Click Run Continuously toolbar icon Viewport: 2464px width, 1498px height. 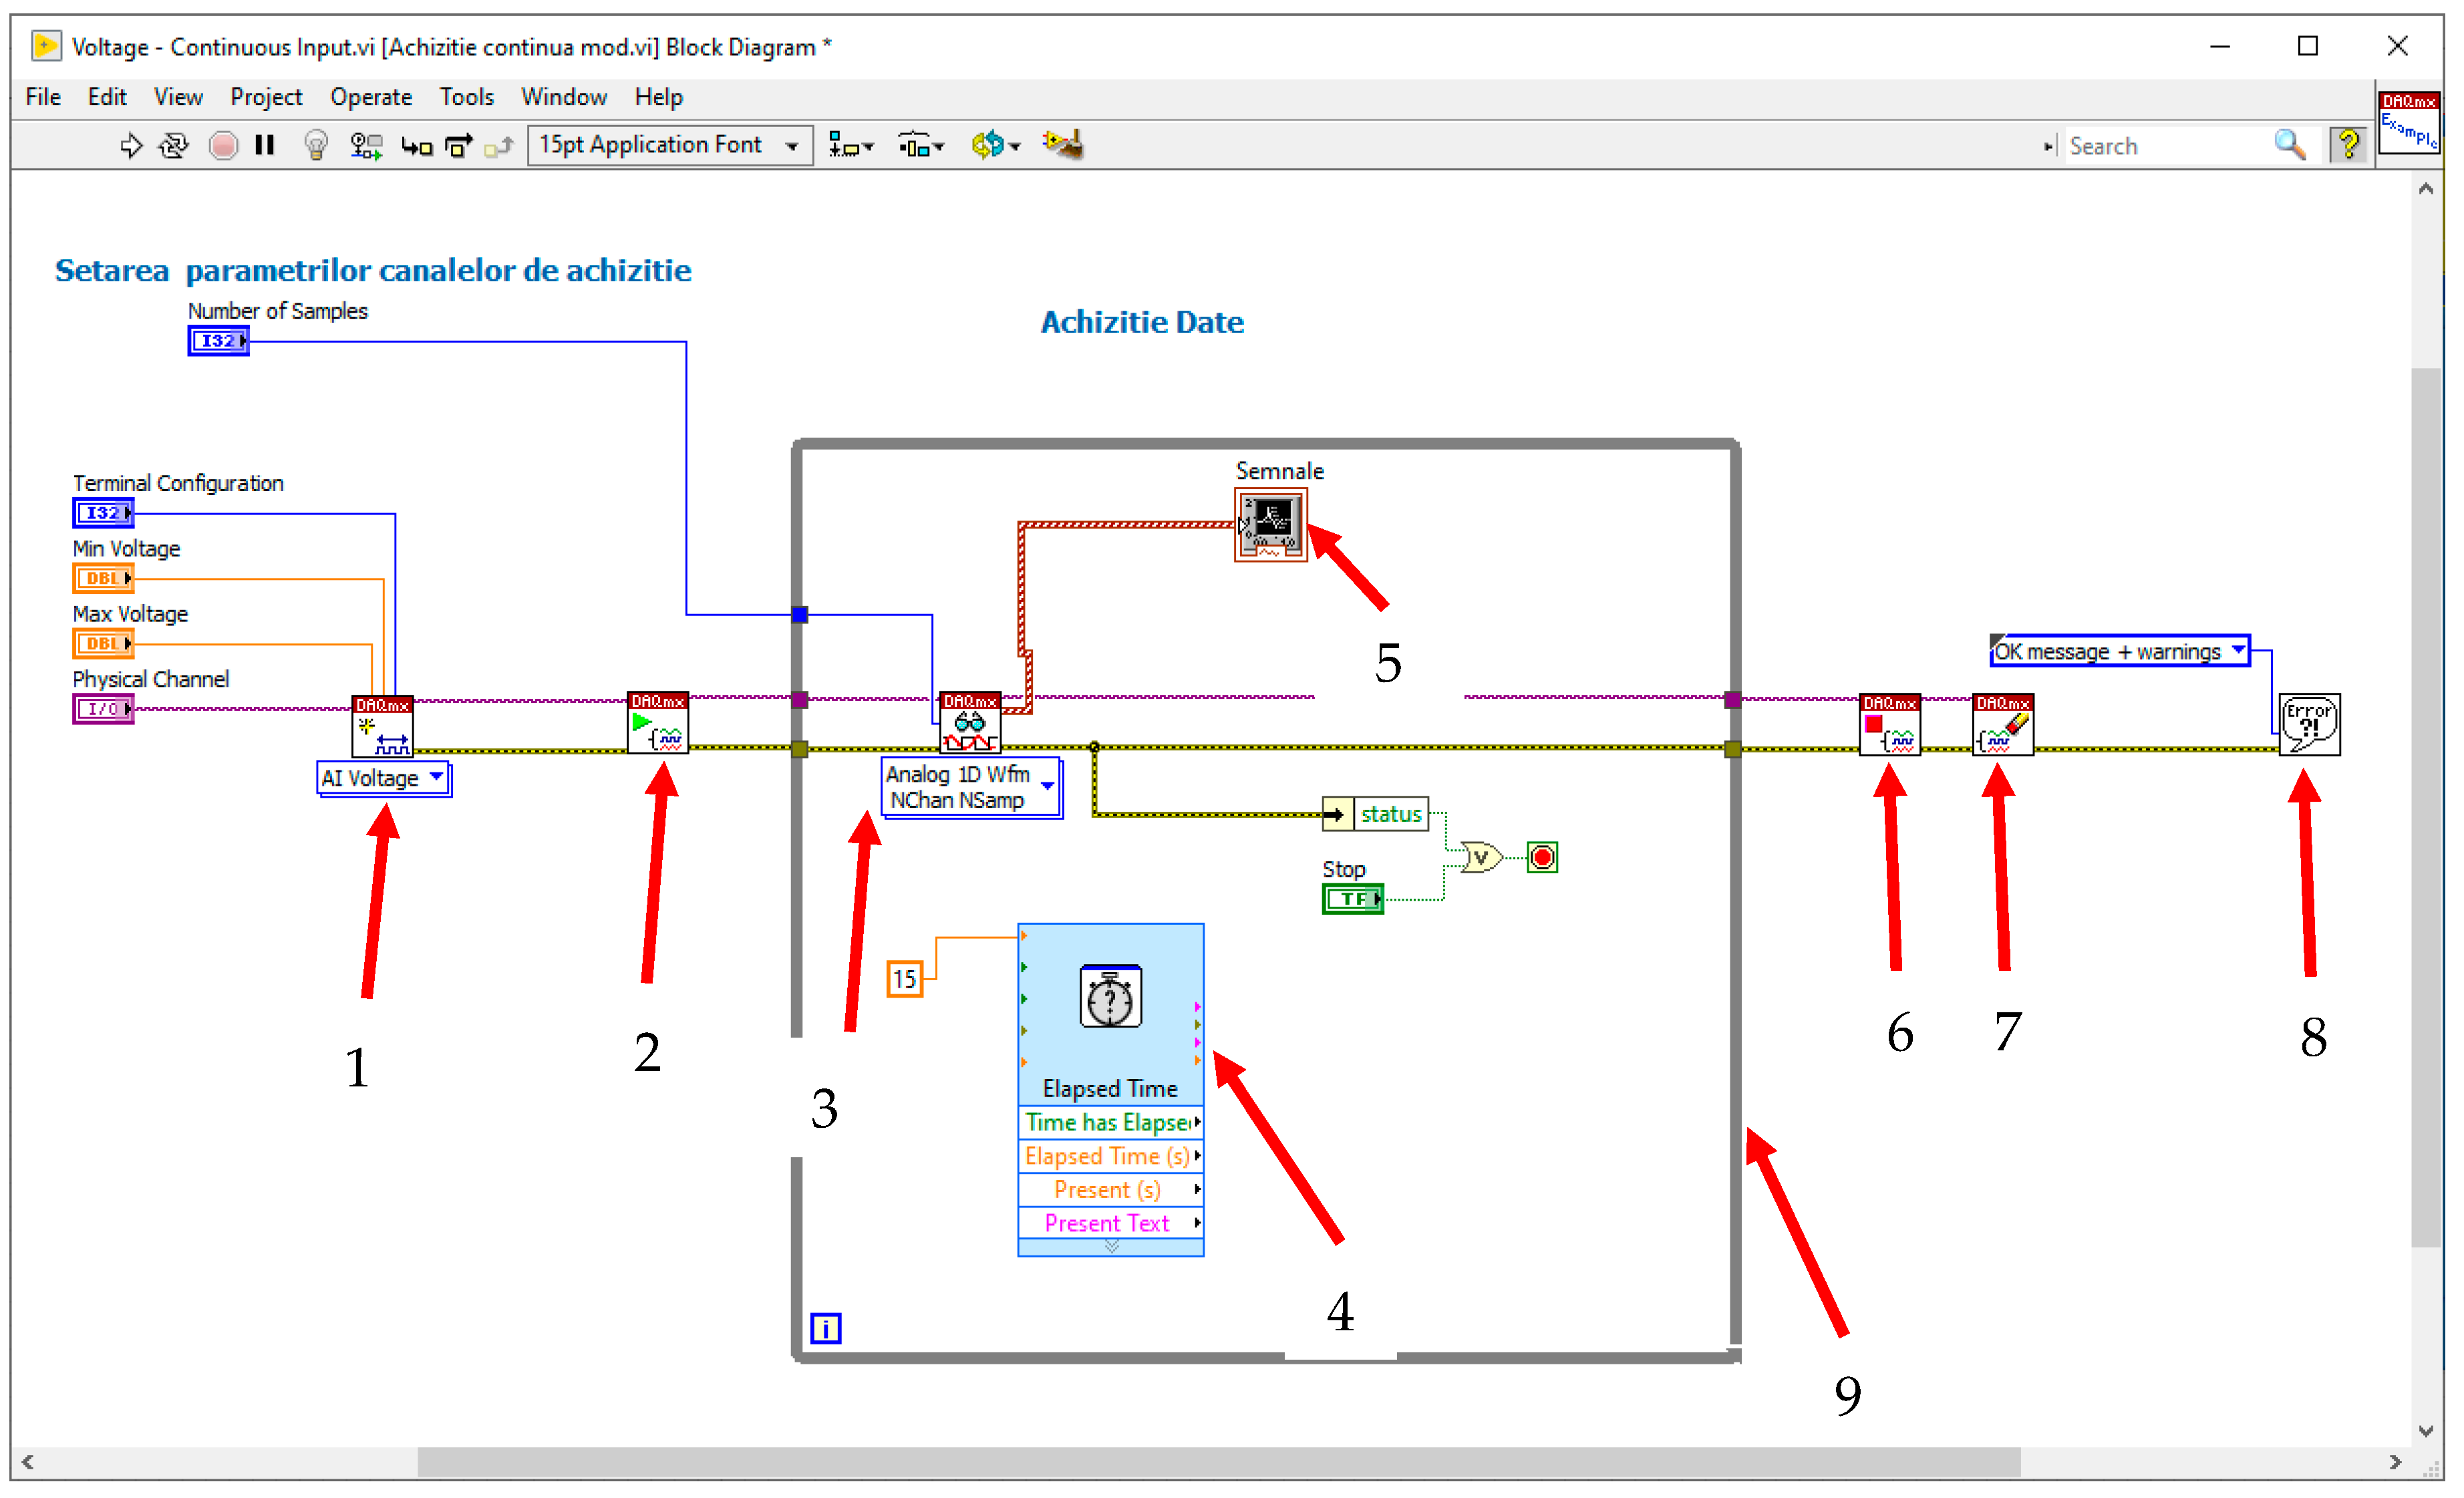tap(174, 146)
